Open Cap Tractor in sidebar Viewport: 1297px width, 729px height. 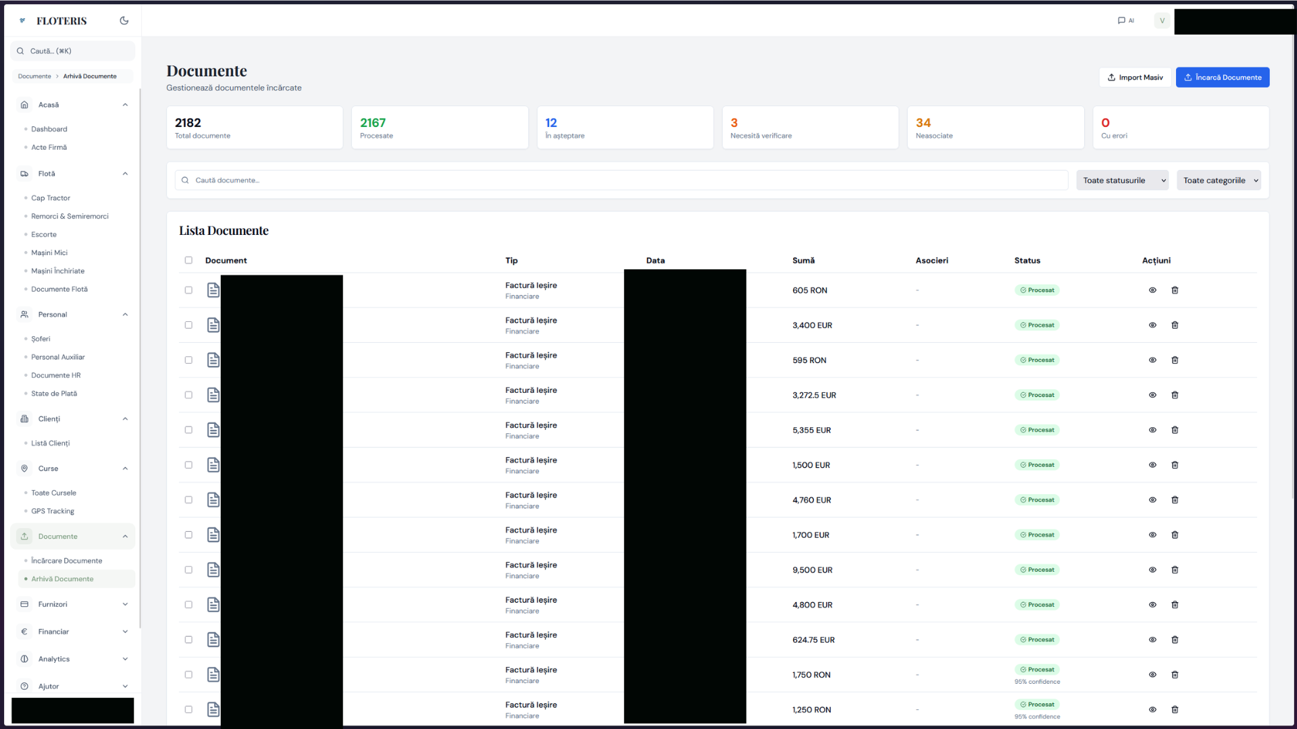pos(51,198)
